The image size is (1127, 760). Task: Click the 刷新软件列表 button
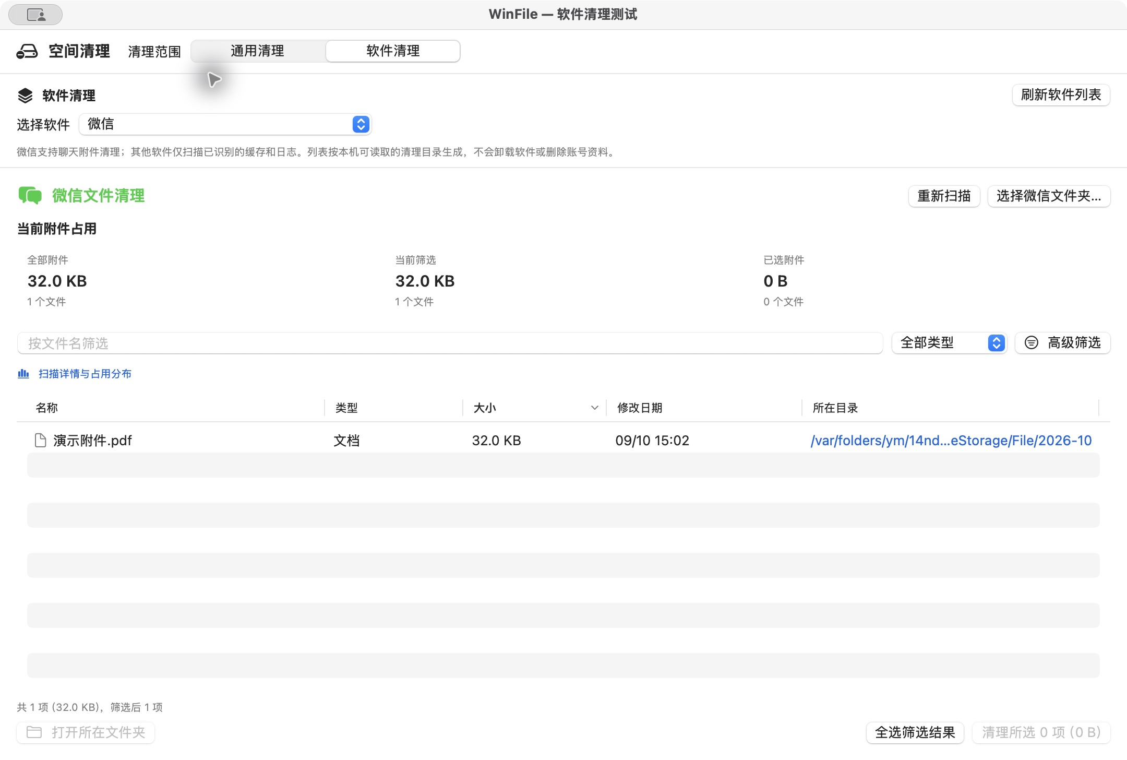click(1061, 95)
